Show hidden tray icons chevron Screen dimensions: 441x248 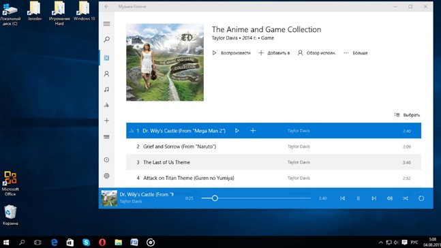click(380, 243)
